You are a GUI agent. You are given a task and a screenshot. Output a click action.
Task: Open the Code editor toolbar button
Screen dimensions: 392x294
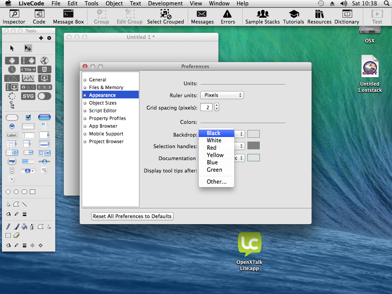(39, 17)
